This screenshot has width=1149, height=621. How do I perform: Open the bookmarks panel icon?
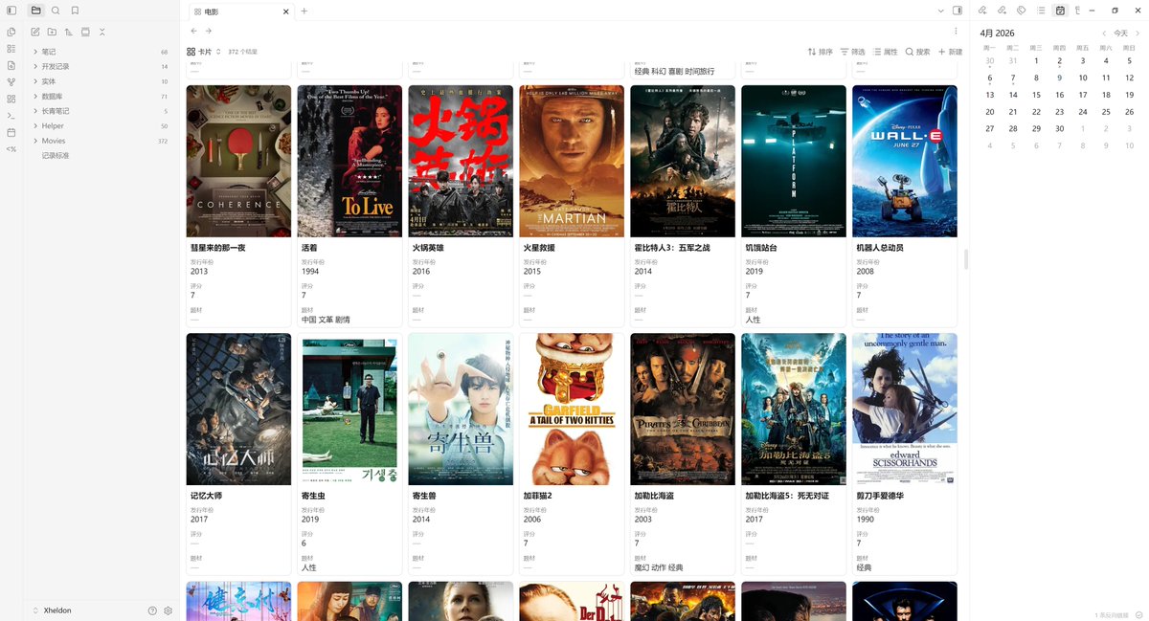click(x=75, y=11)
